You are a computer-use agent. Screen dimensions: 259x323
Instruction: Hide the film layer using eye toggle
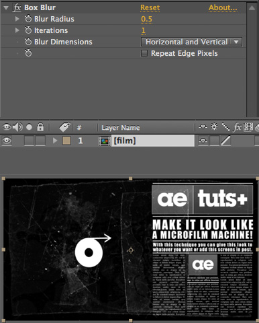(x=7, y=141)
